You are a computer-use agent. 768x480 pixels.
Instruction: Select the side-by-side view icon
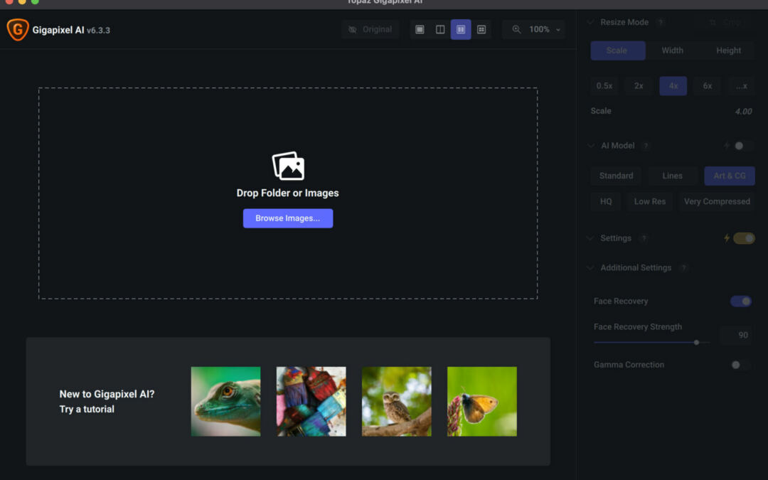(461, 29)
